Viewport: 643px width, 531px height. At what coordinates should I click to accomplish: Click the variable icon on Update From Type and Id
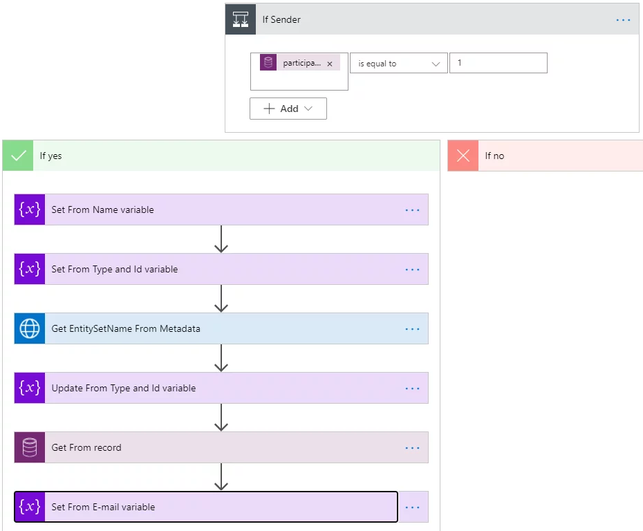point(30,388)
